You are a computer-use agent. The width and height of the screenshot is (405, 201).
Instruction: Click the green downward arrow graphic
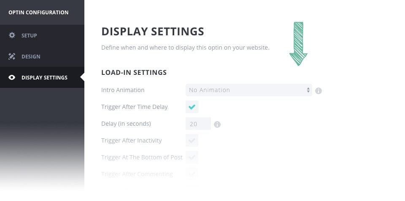coord(298,44)
